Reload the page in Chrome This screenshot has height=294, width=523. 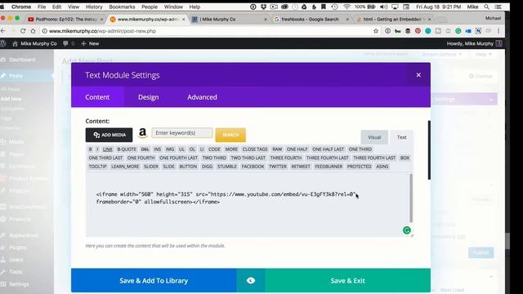pyautogui.click(x=23, y=31)
